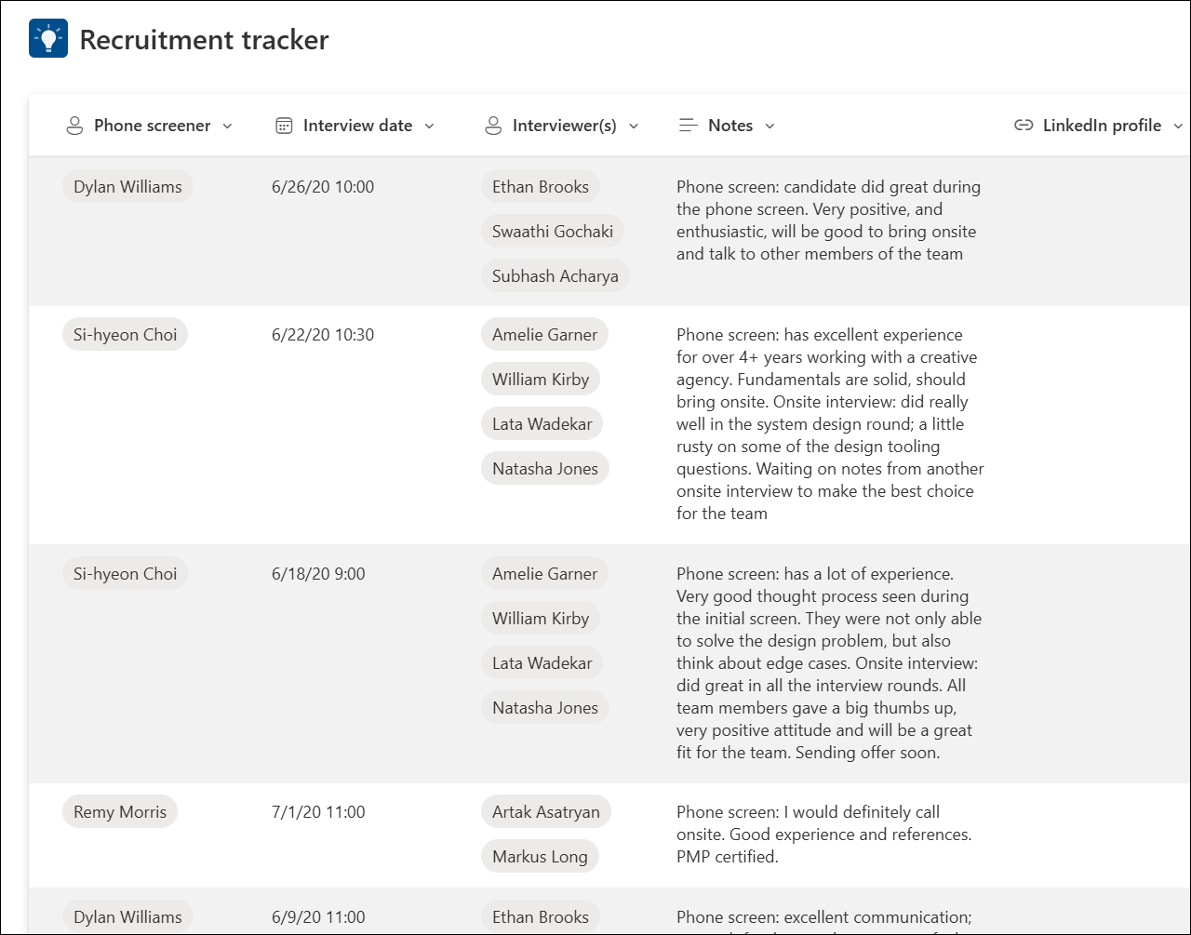Click the Ethan Brooks interviewer tag

pos(540,186)
